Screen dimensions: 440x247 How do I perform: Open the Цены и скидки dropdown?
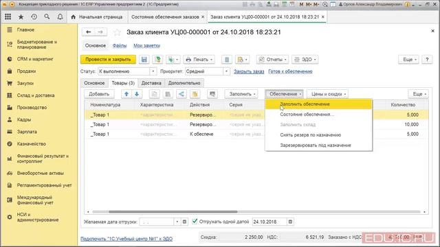coord(327,94)
